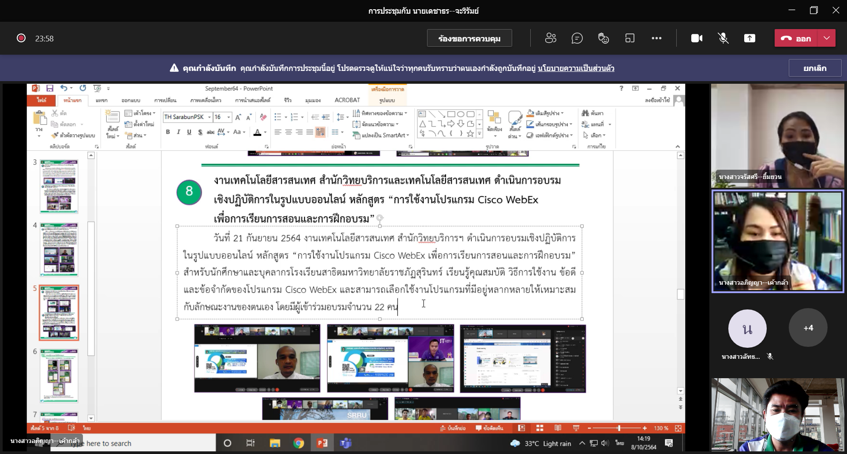Screen dimensions: 847x454
Task: Switch to the ACROBAT ribbon tab
Action: tap(347, 100)
